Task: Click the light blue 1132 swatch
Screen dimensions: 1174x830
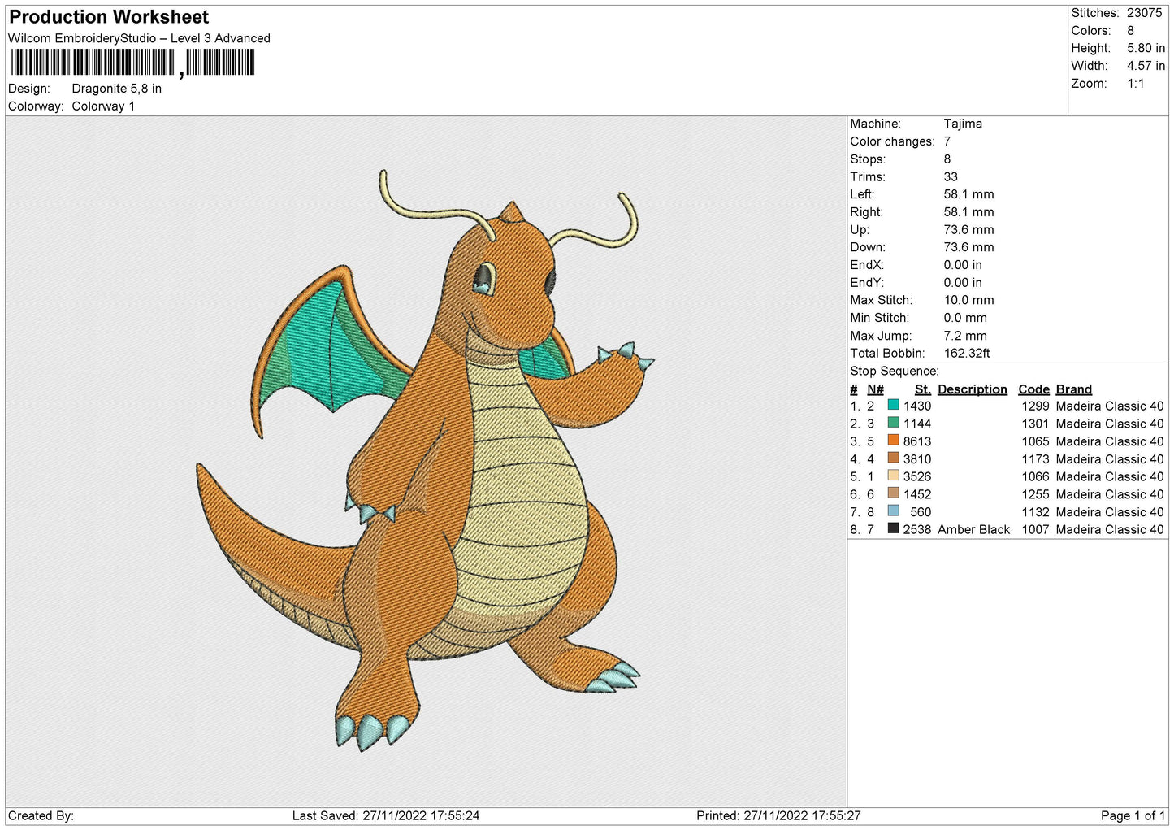Action: (x=894, y=511)
